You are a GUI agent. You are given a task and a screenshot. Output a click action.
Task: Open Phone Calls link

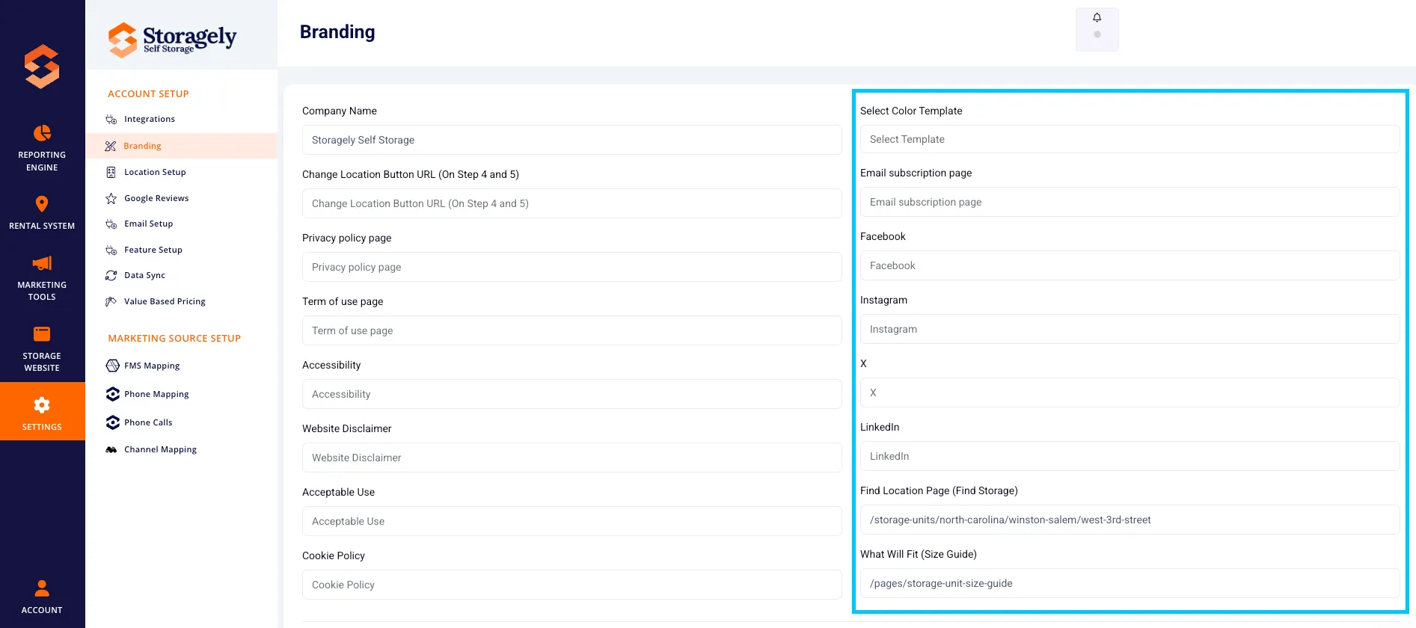pyautogui.click(x=148, y=422)
